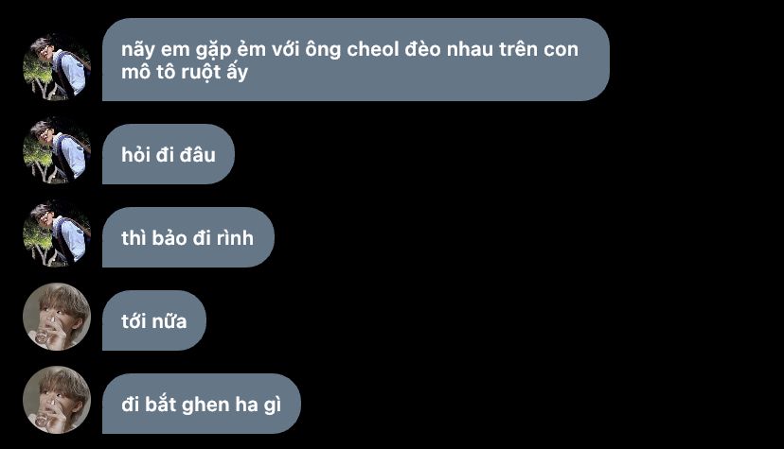Click the long message mentioning 'cheol'

point(356,60)
